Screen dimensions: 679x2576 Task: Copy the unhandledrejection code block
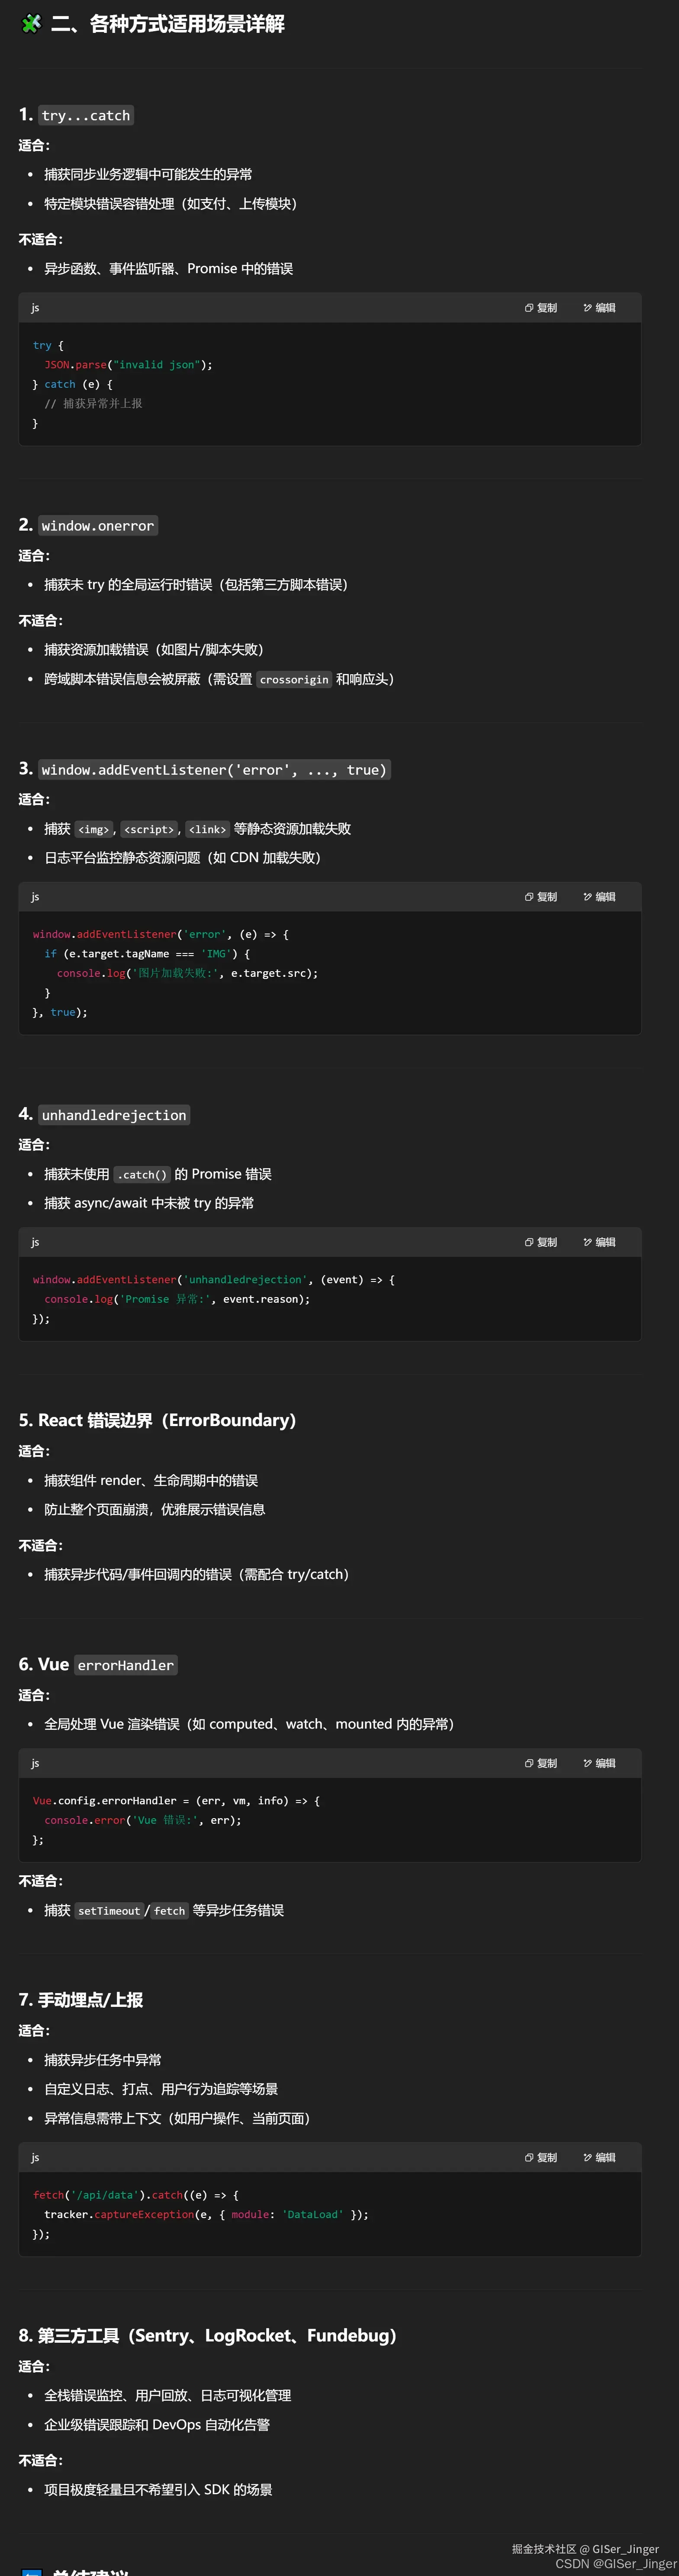(x=541, y=1242)
